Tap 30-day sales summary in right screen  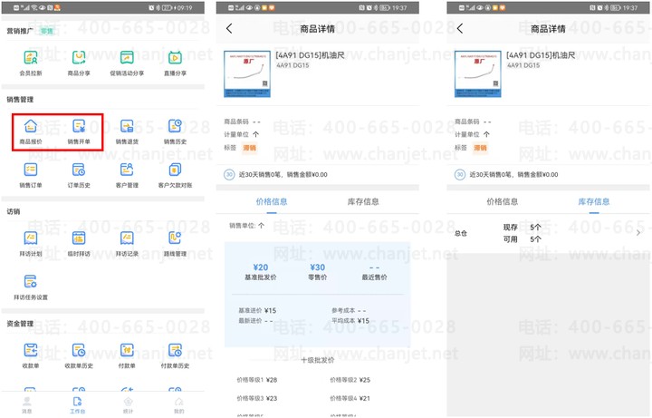click(507, 174)
